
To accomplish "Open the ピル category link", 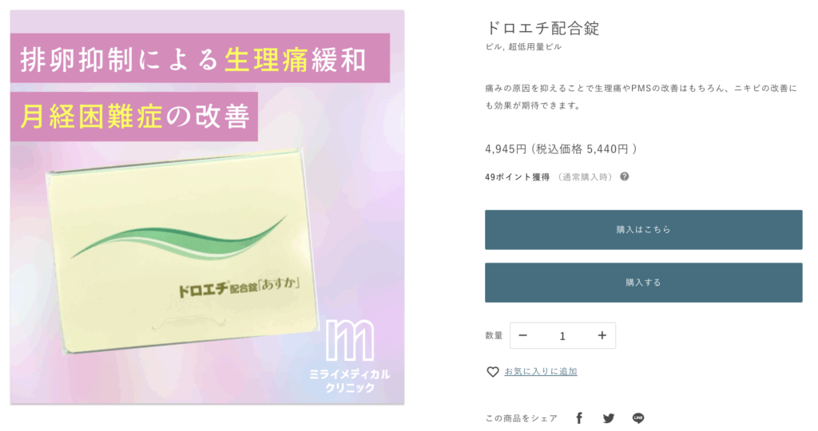I will (493, 47).
